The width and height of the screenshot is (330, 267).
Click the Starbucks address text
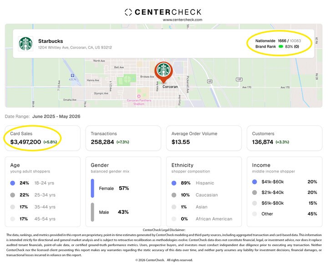(75, 47)
